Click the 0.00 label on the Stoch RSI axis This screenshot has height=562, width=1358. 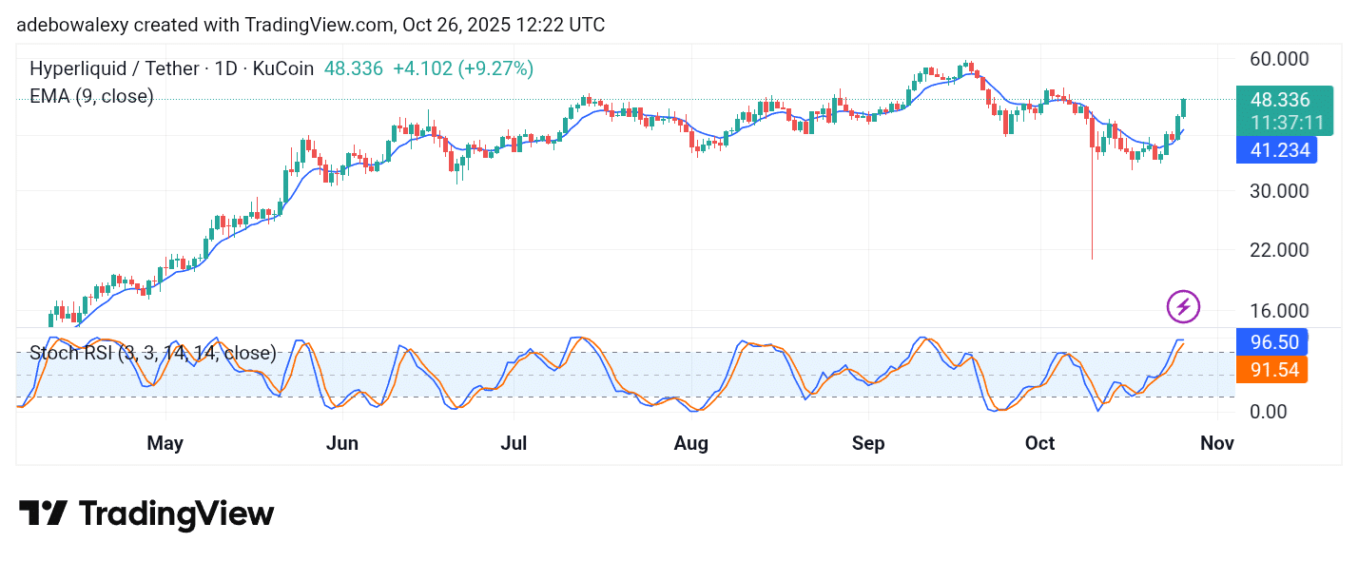point(1269,411)
